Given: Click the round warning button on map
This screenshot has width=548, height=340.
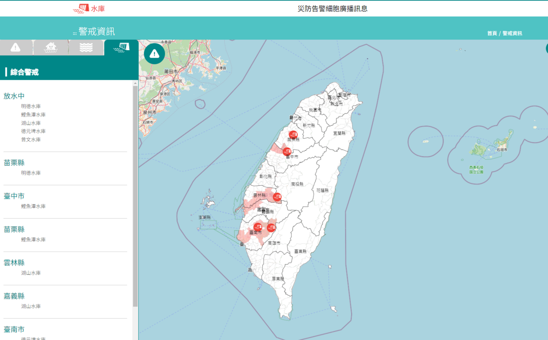Looking at the screenshot, I should pyautogui.click(x=154, y=54).
